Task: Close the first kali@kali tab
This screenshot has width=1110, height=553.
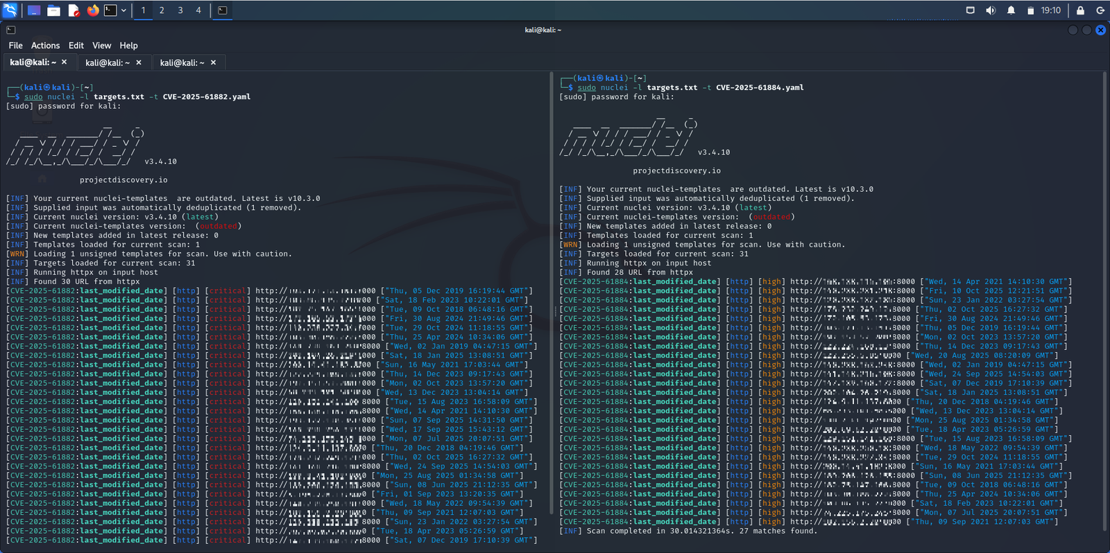Action: click(65, 62)
